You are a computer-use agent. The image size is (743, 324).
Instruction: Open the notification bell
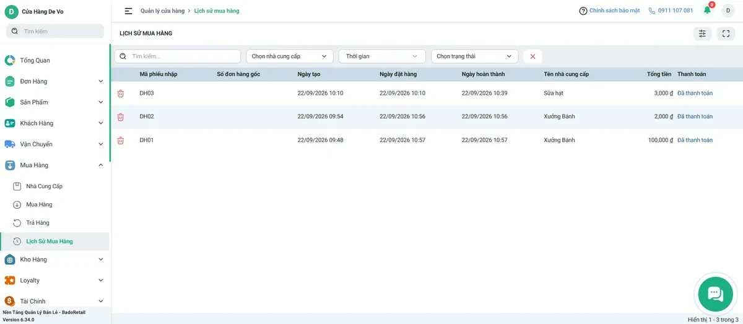pos(707,10)
